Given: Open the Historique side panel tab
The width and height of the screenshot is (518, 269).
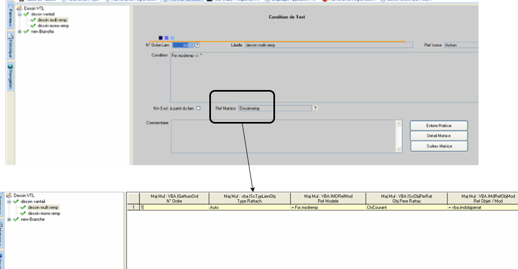Looking at the screenshot, I should 10,46.
